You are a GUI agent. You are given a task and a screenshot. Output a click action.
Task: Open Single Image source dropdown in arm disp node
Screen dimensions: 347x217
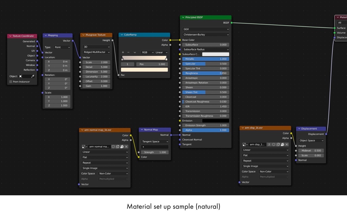265,166
